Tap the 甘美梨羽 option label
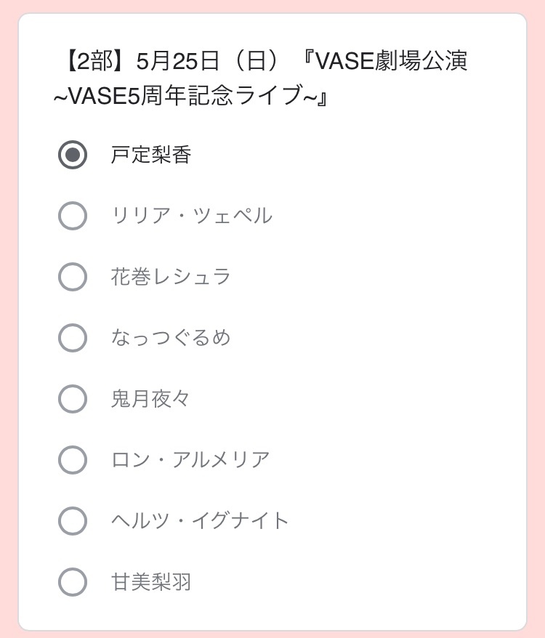The height and width of the screenshot is (638, 545). coord(151,582)
